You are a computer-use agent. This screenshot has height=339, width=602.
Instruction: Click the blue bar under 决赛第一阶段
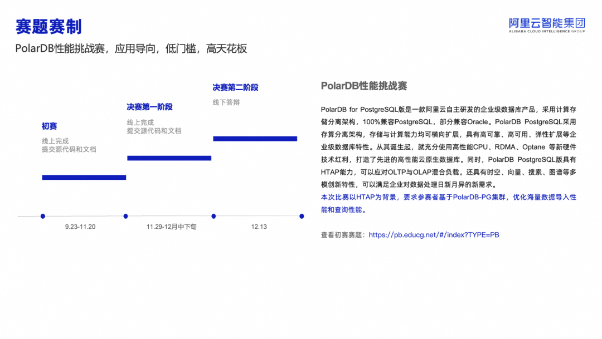[169, 158]
